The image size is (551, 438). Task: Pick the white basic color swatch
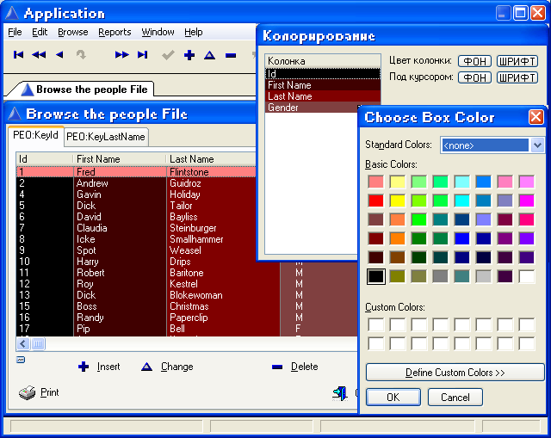(x=526, y=276)
